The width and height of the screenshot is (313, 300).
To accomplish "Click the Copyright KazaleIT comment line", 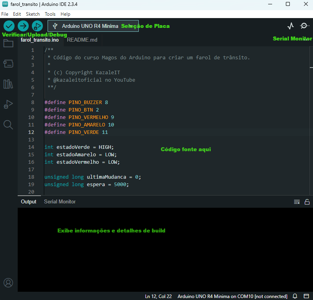I will pos(84,73).
